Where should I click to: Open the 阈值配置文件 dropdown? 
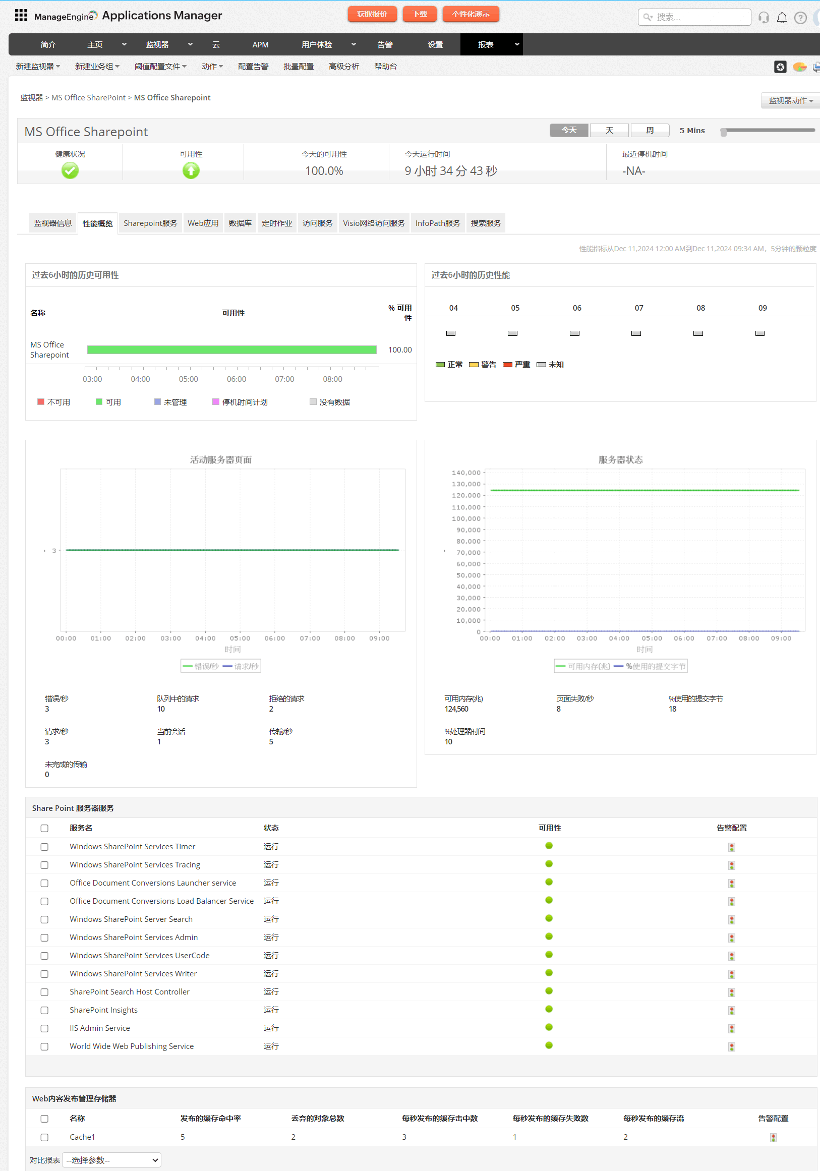coord(160,66)
